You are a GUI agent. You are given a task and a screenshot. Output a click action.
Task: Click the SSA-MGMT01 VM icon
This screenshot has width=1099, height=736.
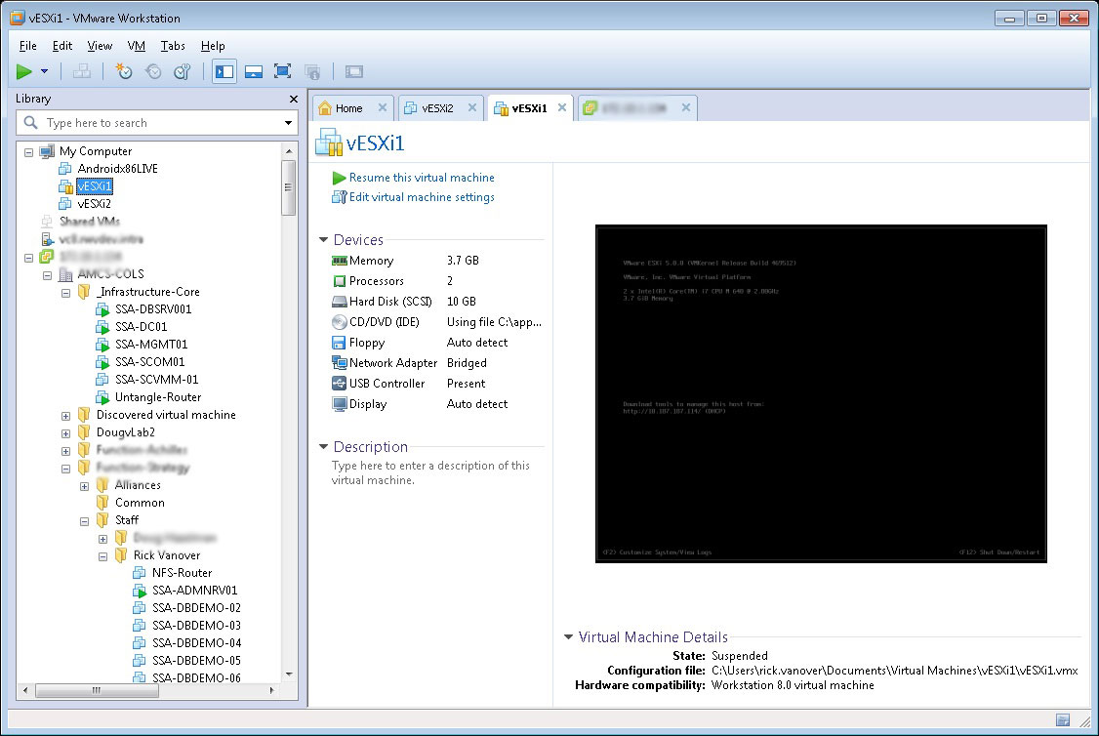coord(102,345)
